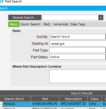The width and height of the screenshot is (106, 109).
Task: Go to the Advanced tab
Action: click(x=61, y=24)
